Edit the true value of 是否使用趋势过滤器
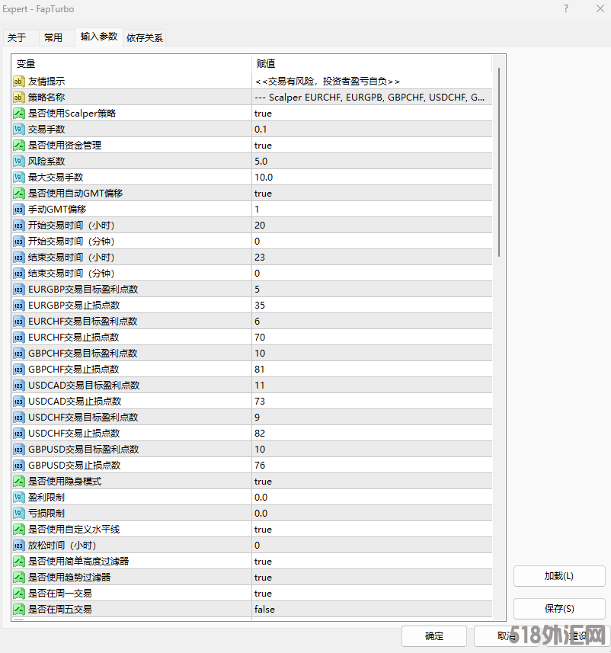Image resolution: width=611 pixels, height=653 pixels. (x=372, y=578)
